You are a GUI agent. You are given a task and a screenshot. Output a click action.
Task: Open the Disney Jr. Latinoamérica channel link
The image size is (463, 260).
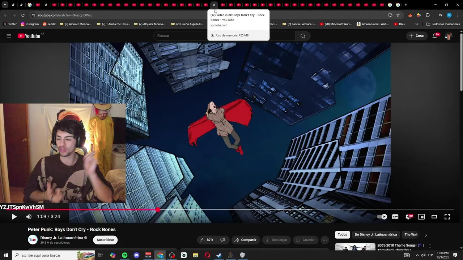point(61,238)
